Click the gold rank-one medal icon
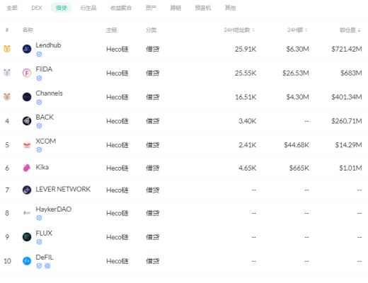 [7, 49]
